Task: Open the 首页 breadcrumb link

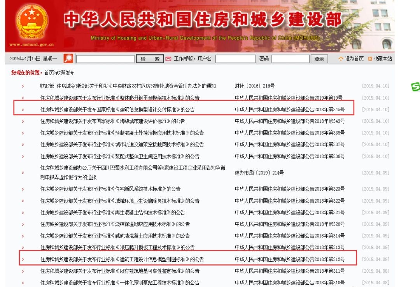Action: pos(49,73)
